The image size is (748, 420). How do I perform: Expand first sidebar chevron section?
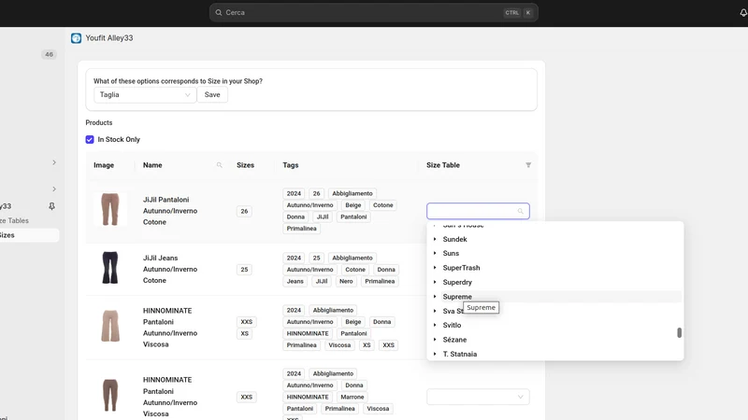(54, 162)
